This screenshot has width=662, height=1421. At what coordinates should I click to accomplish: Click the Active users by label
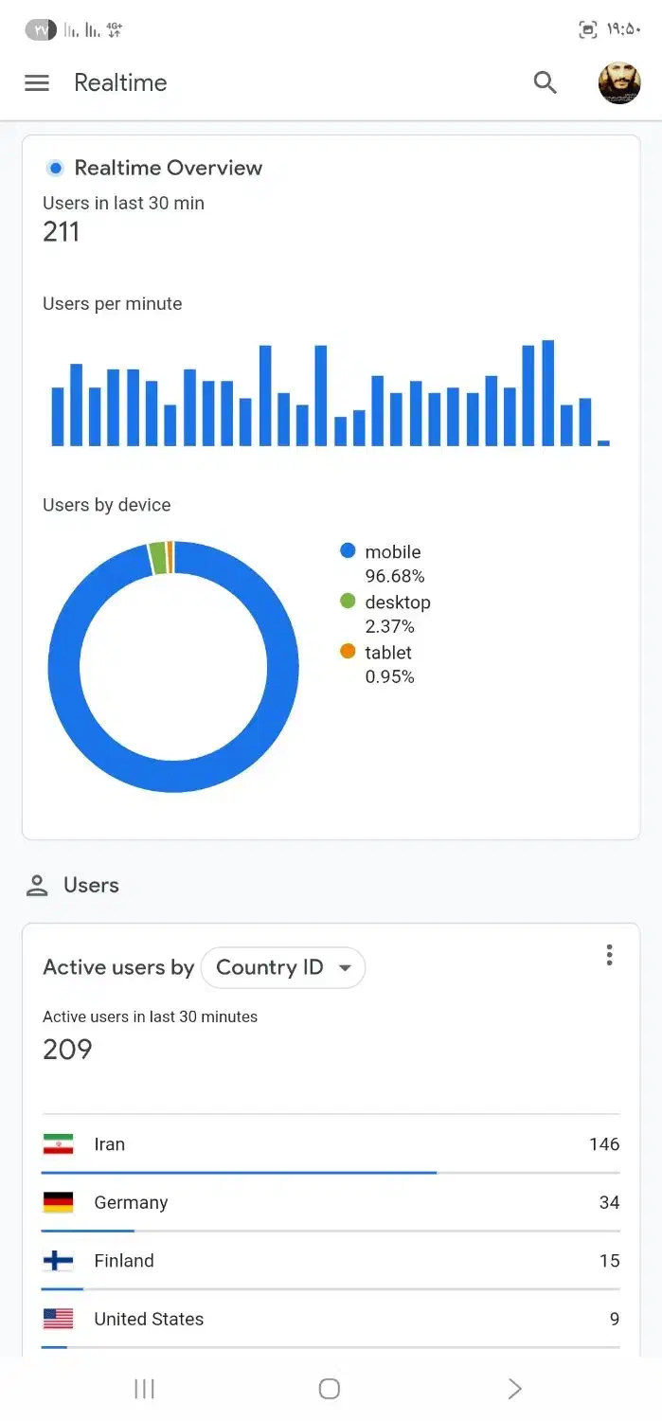(x=118, y=967)
